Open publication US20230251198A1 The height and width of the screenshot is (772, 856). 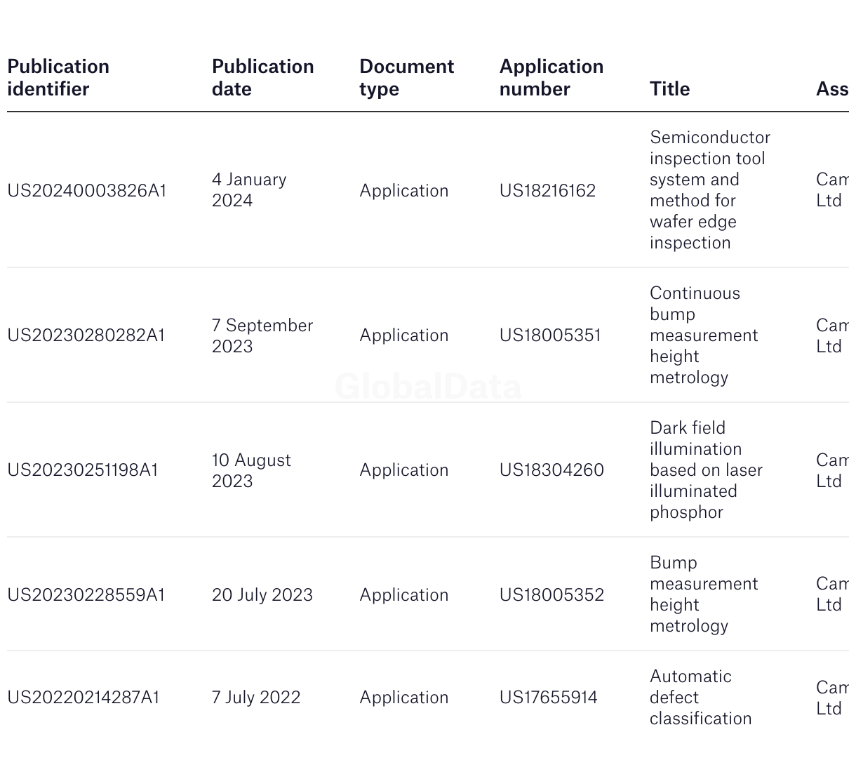pos(83,470)
